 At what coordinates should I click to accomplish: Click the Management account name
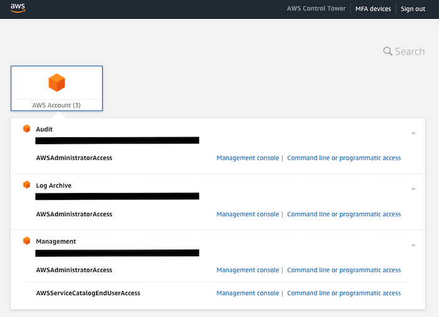56,241
